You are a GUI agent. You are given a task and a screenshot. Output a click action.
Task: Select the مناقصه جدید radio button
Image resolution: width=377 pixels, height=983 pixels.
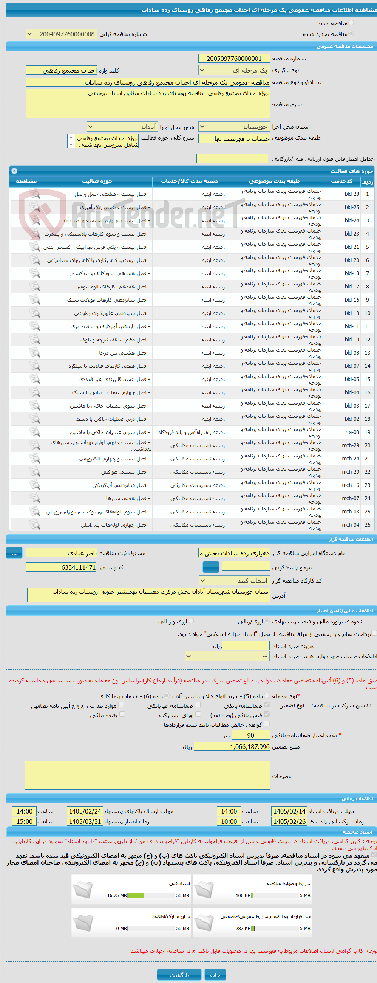tap(351, 23)
